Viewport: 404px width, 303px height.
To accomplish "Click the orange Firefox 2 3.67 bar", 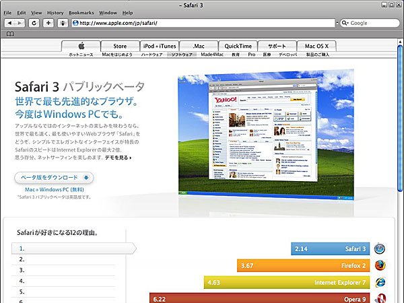I will 303,266.
